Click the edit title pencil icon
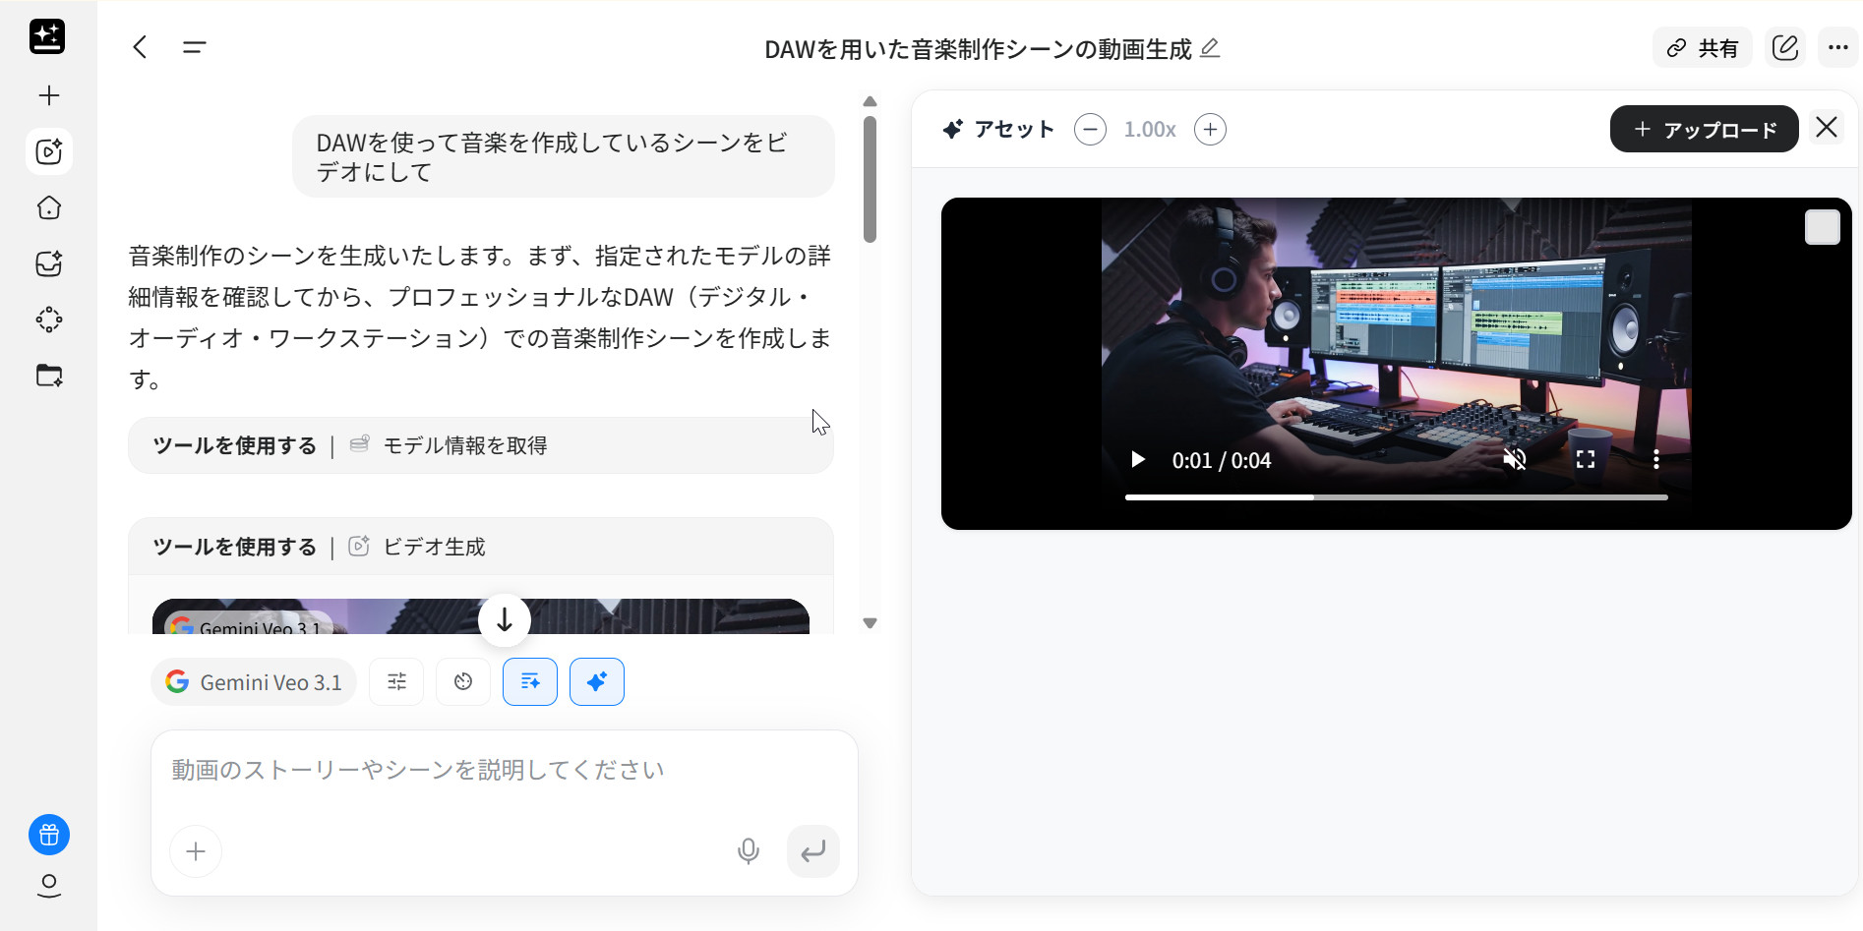This screenshot has height=931, width=1863. click(x=1211, y=48)
